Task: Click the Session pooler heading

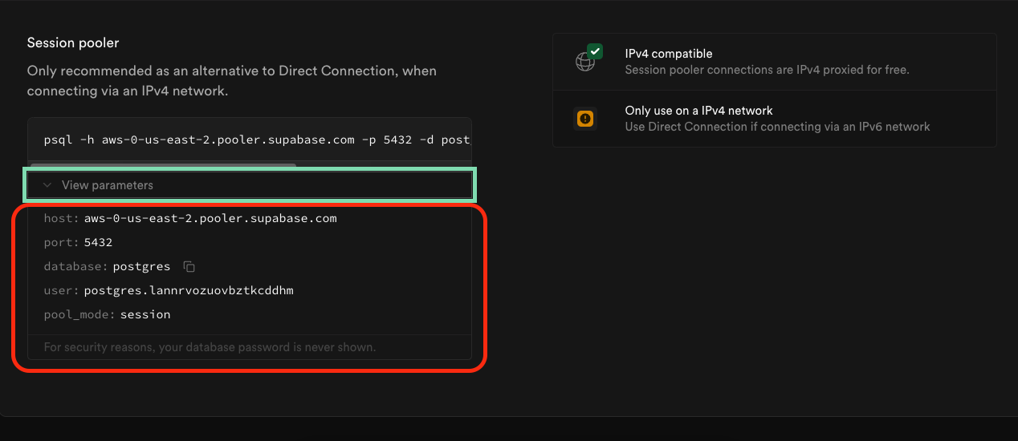Action: (x=73, y=42)
